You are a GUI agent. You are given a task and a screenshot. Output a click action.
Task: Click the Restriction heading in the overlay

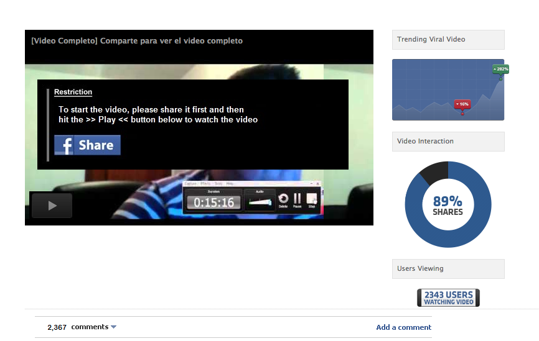(x=73, y=92)
